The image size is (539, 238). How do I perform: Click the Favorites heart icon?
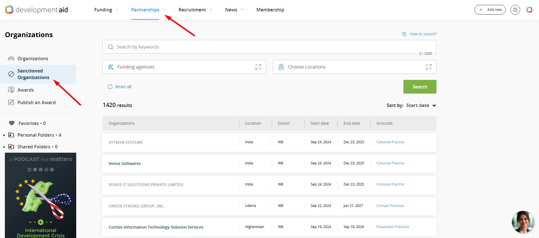(12, 123)
